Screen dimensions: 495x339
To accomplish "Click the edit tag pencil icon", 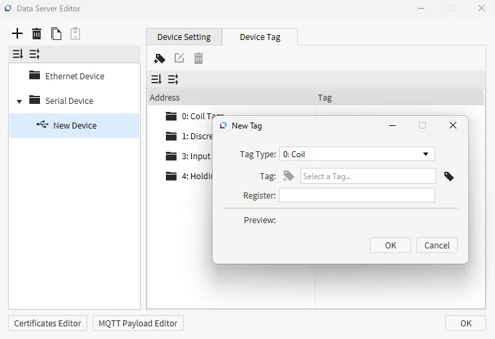I will [x=179, y=59].
